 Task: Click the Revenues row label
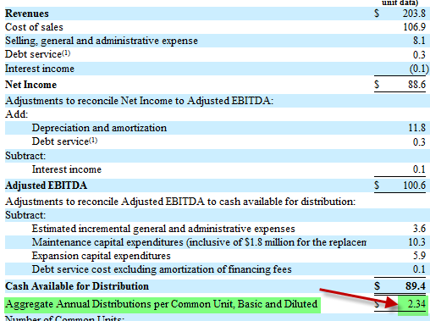click(x=27, y=14)
